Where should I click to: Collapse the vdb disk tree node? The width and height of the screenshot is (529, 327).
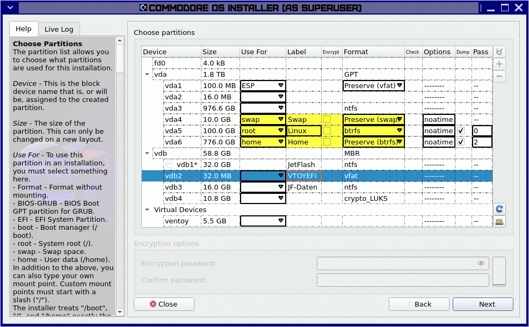pos(147,153)
